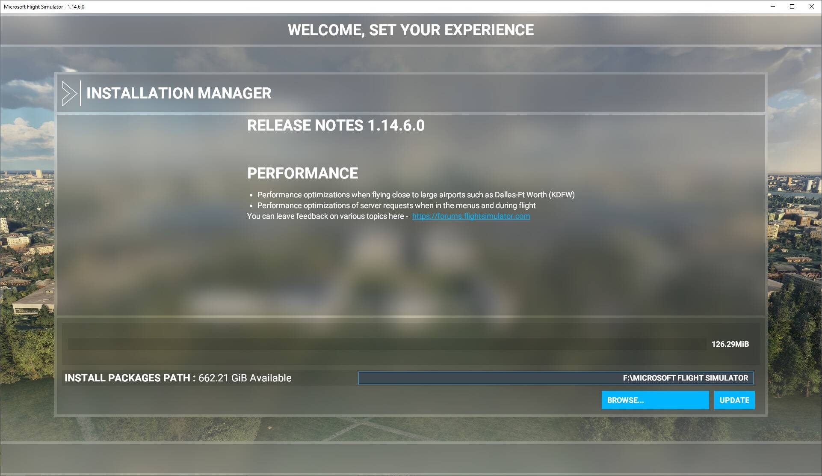Open the forums.flightsimulator.com link
This screenshot has height=476, width=822.
pos(470,217)
